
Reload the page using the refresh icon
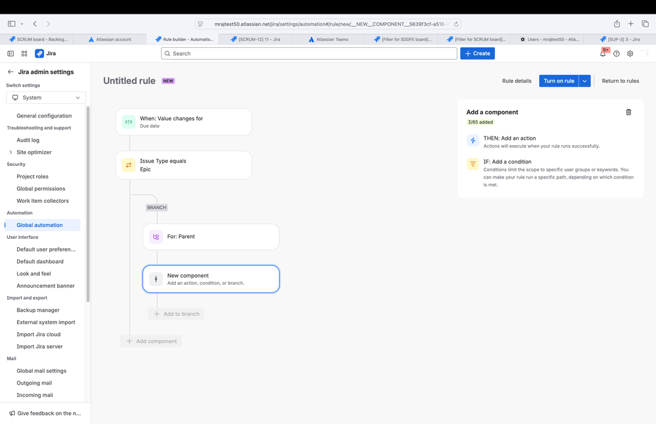point(456,24)
